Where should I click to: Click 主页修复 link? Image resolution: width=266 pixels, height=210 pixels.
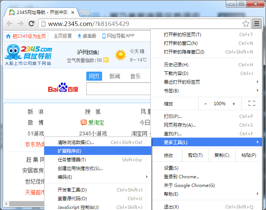pyautogui.click(x=63, y=36)
